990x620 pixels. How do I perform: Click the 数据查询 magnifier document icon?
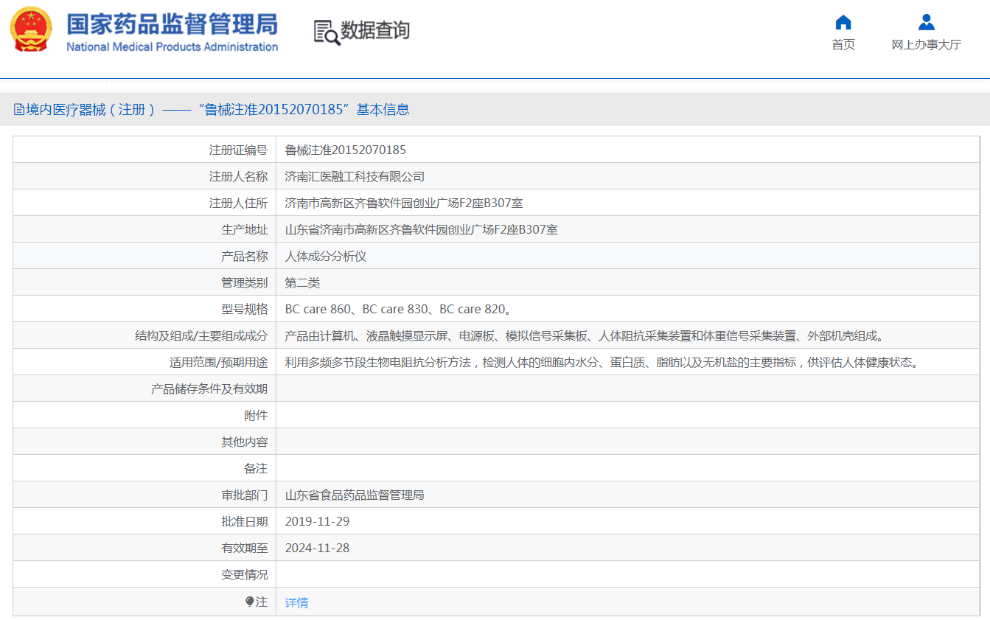(x=327, y=32)
